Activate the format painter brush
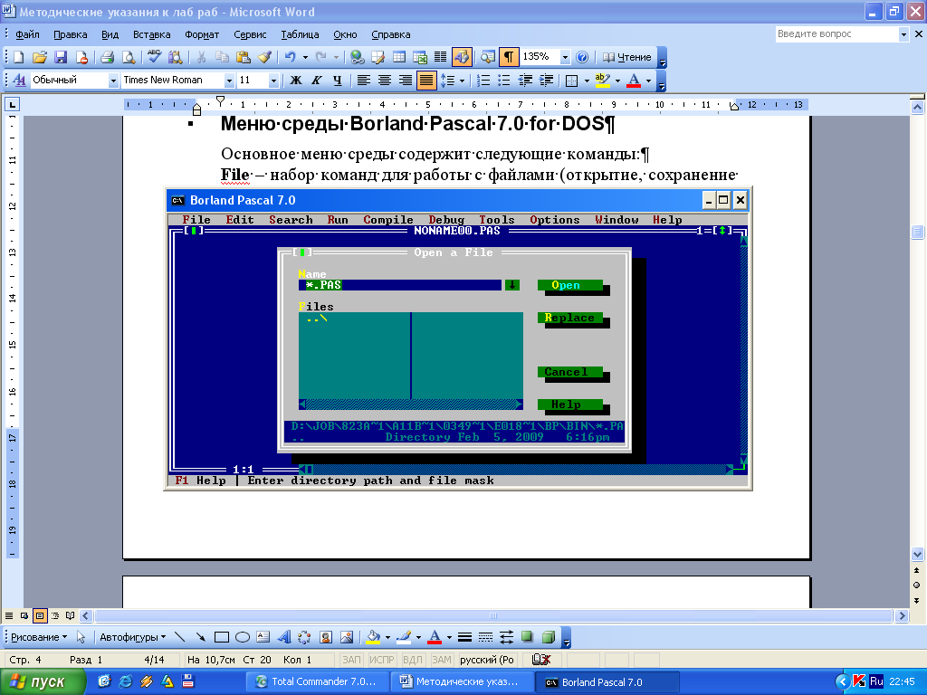This screenshot has height=695, width=927. [x=264, y=57]
